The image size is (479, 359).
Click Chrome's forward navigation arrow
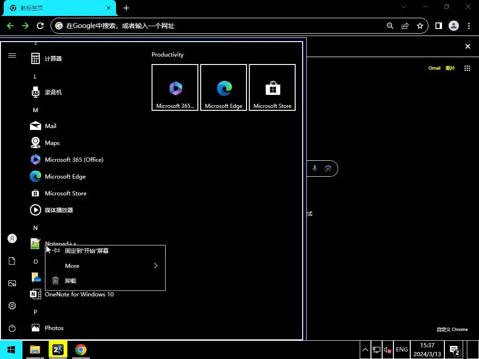point(25,26)
